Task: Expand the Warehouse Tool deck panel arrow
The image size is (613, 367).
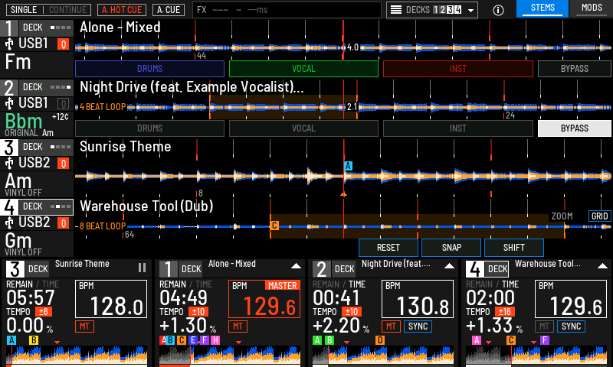Action: tap(602, 266)
